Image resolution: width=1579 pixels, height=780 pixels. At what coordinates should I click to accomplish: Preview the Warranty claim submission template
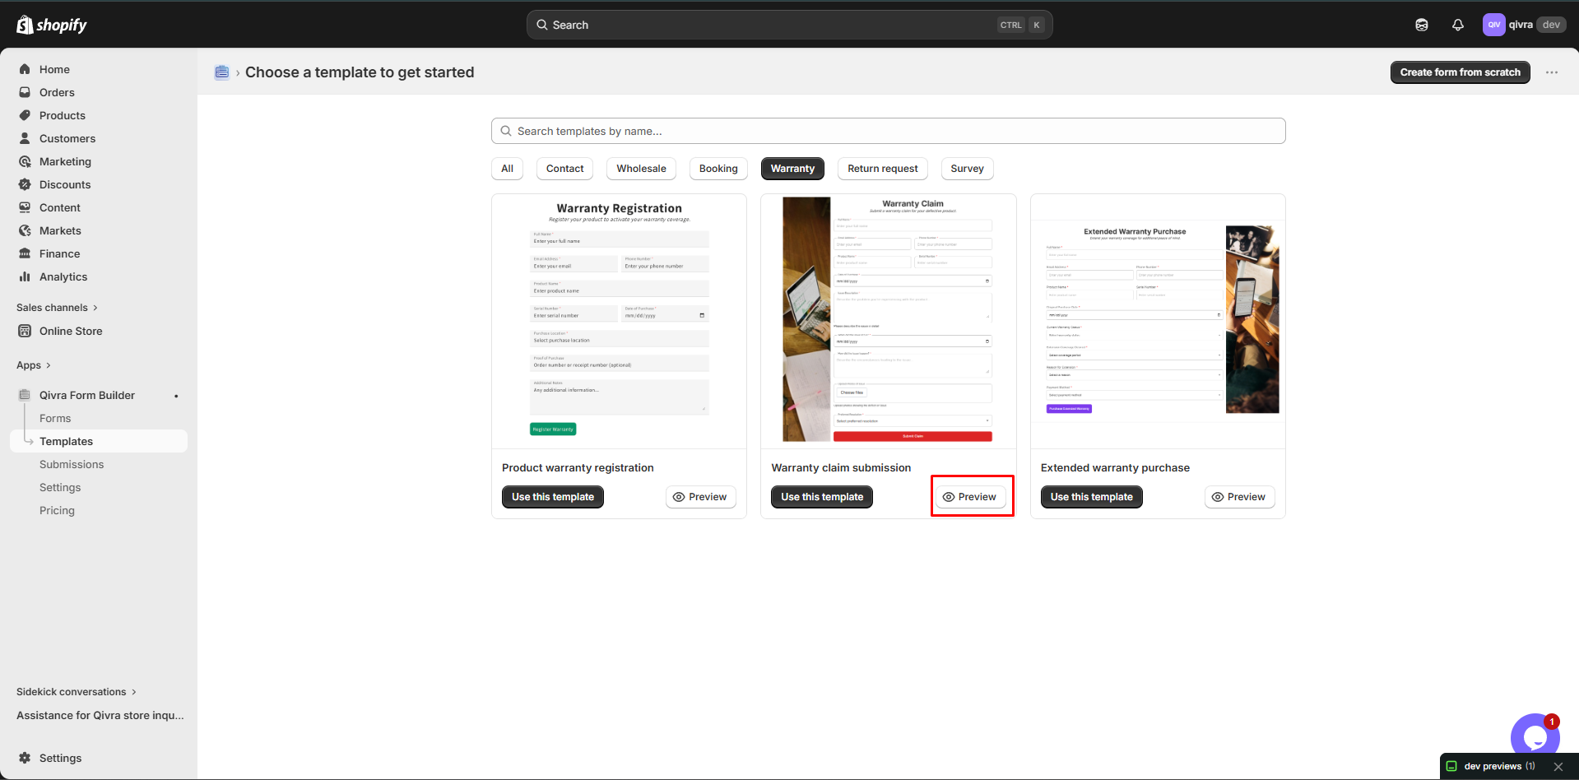(970, 497)
